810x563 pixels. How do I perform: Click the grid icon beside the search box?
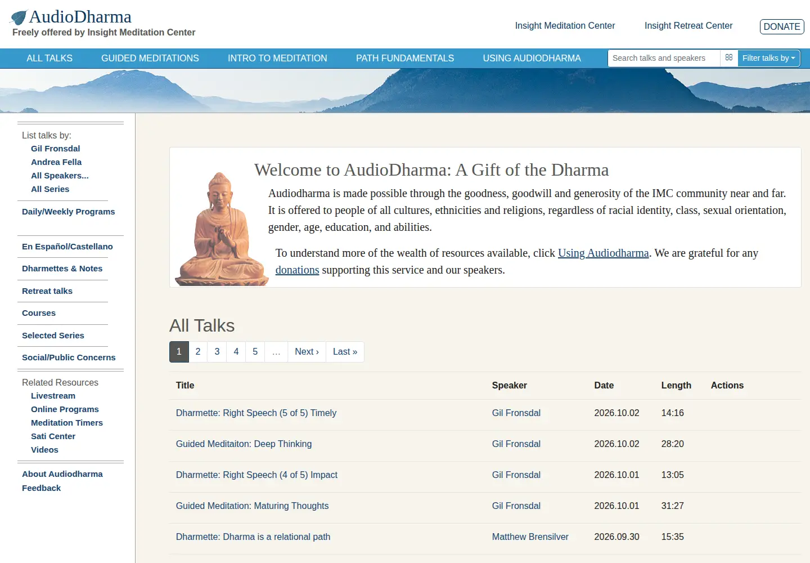(729, 58)
